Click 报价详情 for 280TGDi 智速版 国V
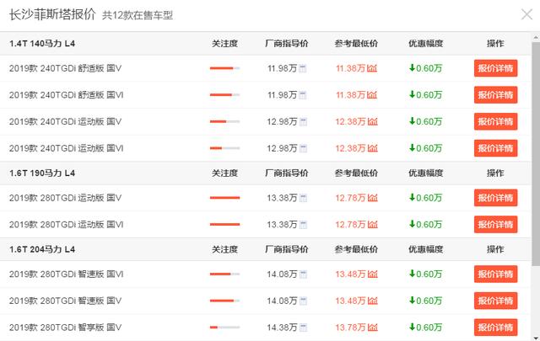 click(495, 301)
